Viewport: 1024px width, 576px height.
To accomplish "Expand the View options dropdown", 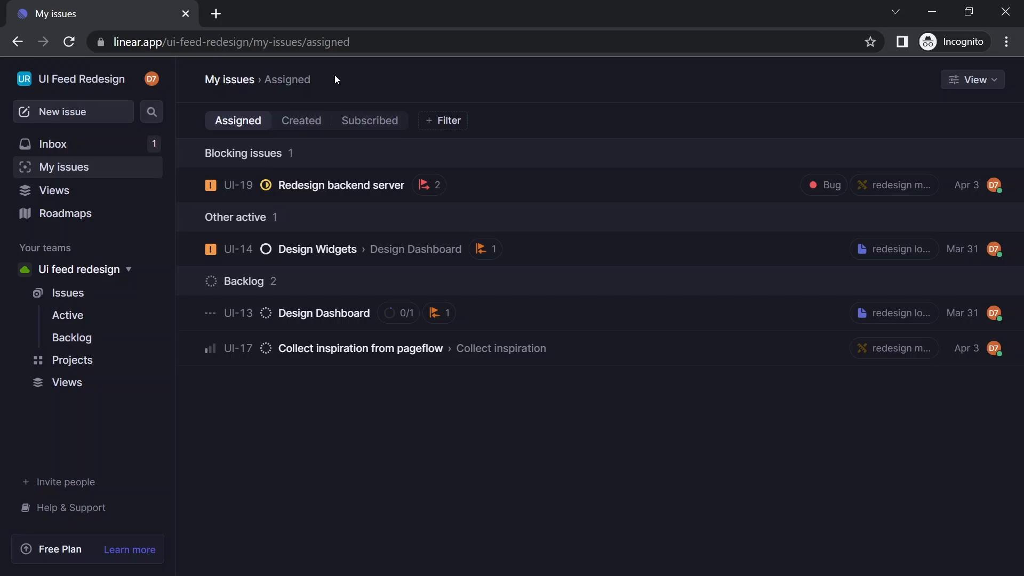I will tap(974, 79).
